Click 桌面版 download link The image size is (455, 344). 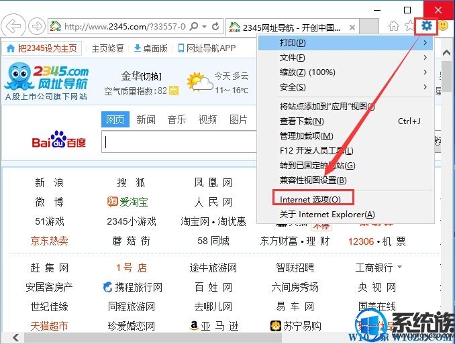point(151,48)
